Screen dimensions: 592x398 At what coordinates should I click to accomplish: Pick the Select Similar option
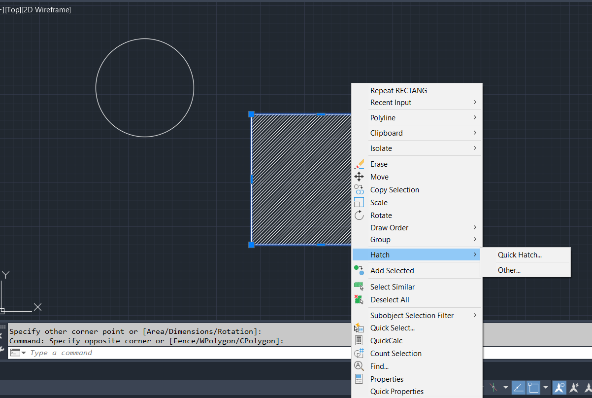tap(392, 287)
